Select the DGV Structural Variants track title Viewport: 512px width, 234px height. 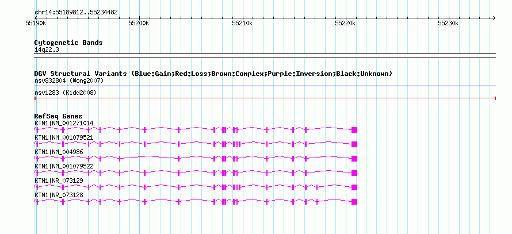(213, 74)
